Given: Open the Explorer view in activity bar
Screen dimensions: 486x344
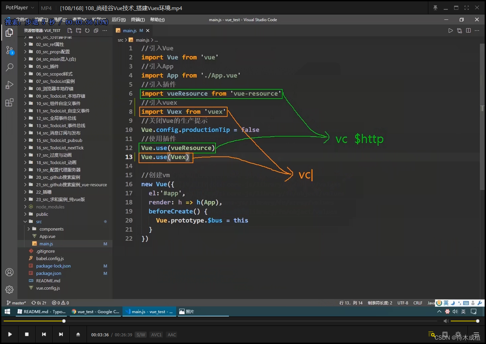Looking at the screenshot, I should click(x=9, y=33).
